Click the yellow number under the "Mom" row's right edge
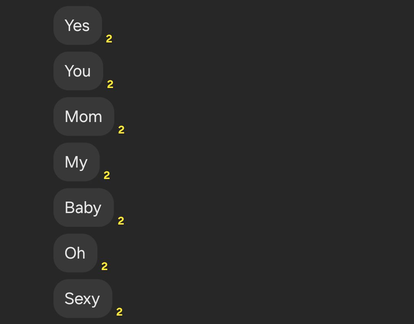414x324 pixels. tap(121, 130)
